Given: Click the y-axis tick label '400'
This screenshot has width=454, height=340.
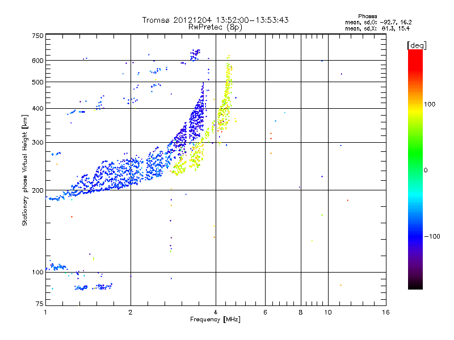Looking at the screenshot, I should pyautogui.click(x=37, y=108).
